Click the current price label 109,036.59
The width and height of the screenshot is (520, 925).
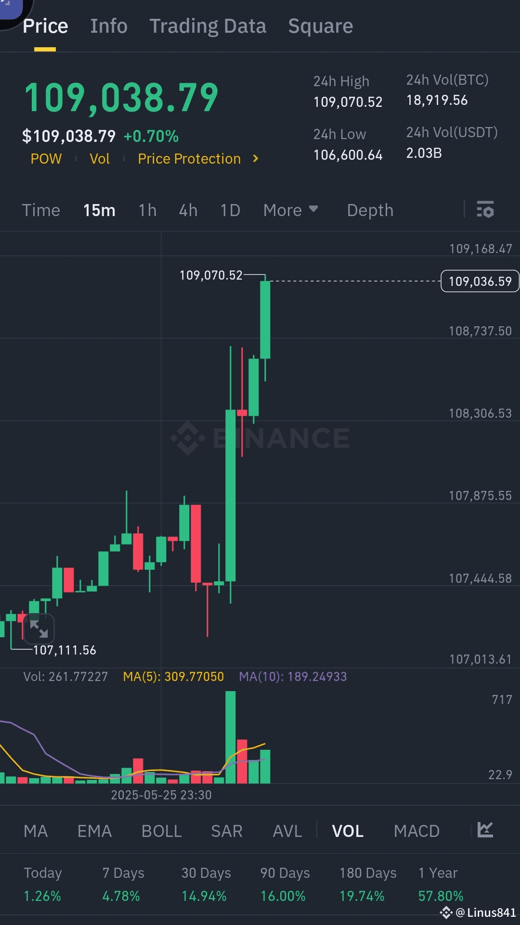click(x=479, y=281)
